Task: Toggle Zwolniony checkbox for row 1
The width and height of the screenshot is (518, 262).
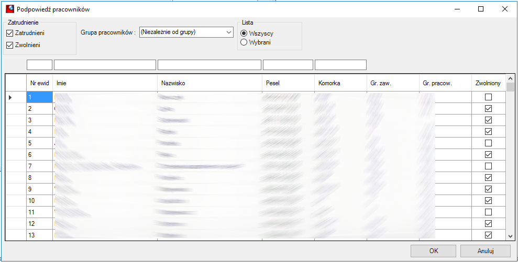Action: coord(488,97)
